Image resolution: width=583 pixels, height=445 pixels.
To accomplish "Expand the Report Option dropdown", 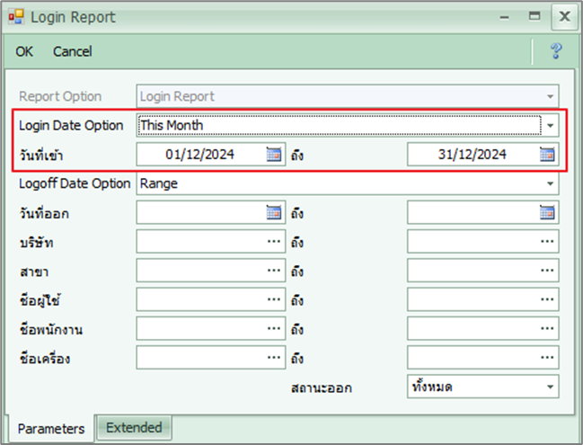I will point(550,96).
